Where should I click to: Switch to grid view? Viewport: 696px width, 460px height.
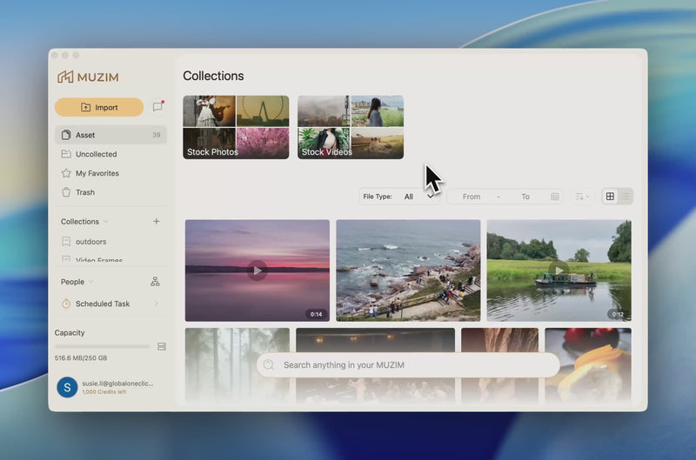(x=611, y=196)
